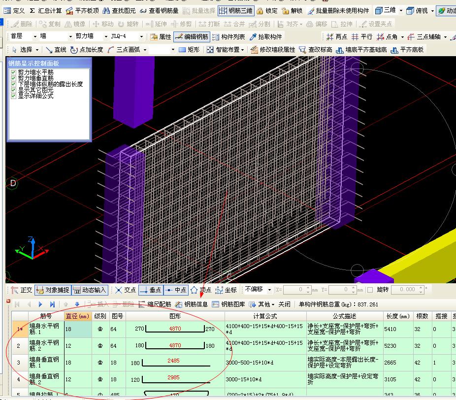The width and height of the screenshot is (456, 400).
Task: Click the 直径(mm) column header
Action: click(x=78, y=316)
